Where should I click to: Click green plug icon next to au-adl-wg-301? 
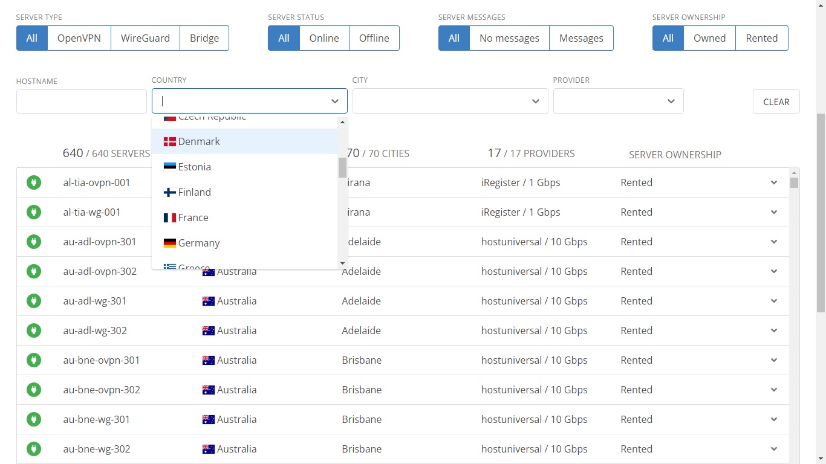34,301
